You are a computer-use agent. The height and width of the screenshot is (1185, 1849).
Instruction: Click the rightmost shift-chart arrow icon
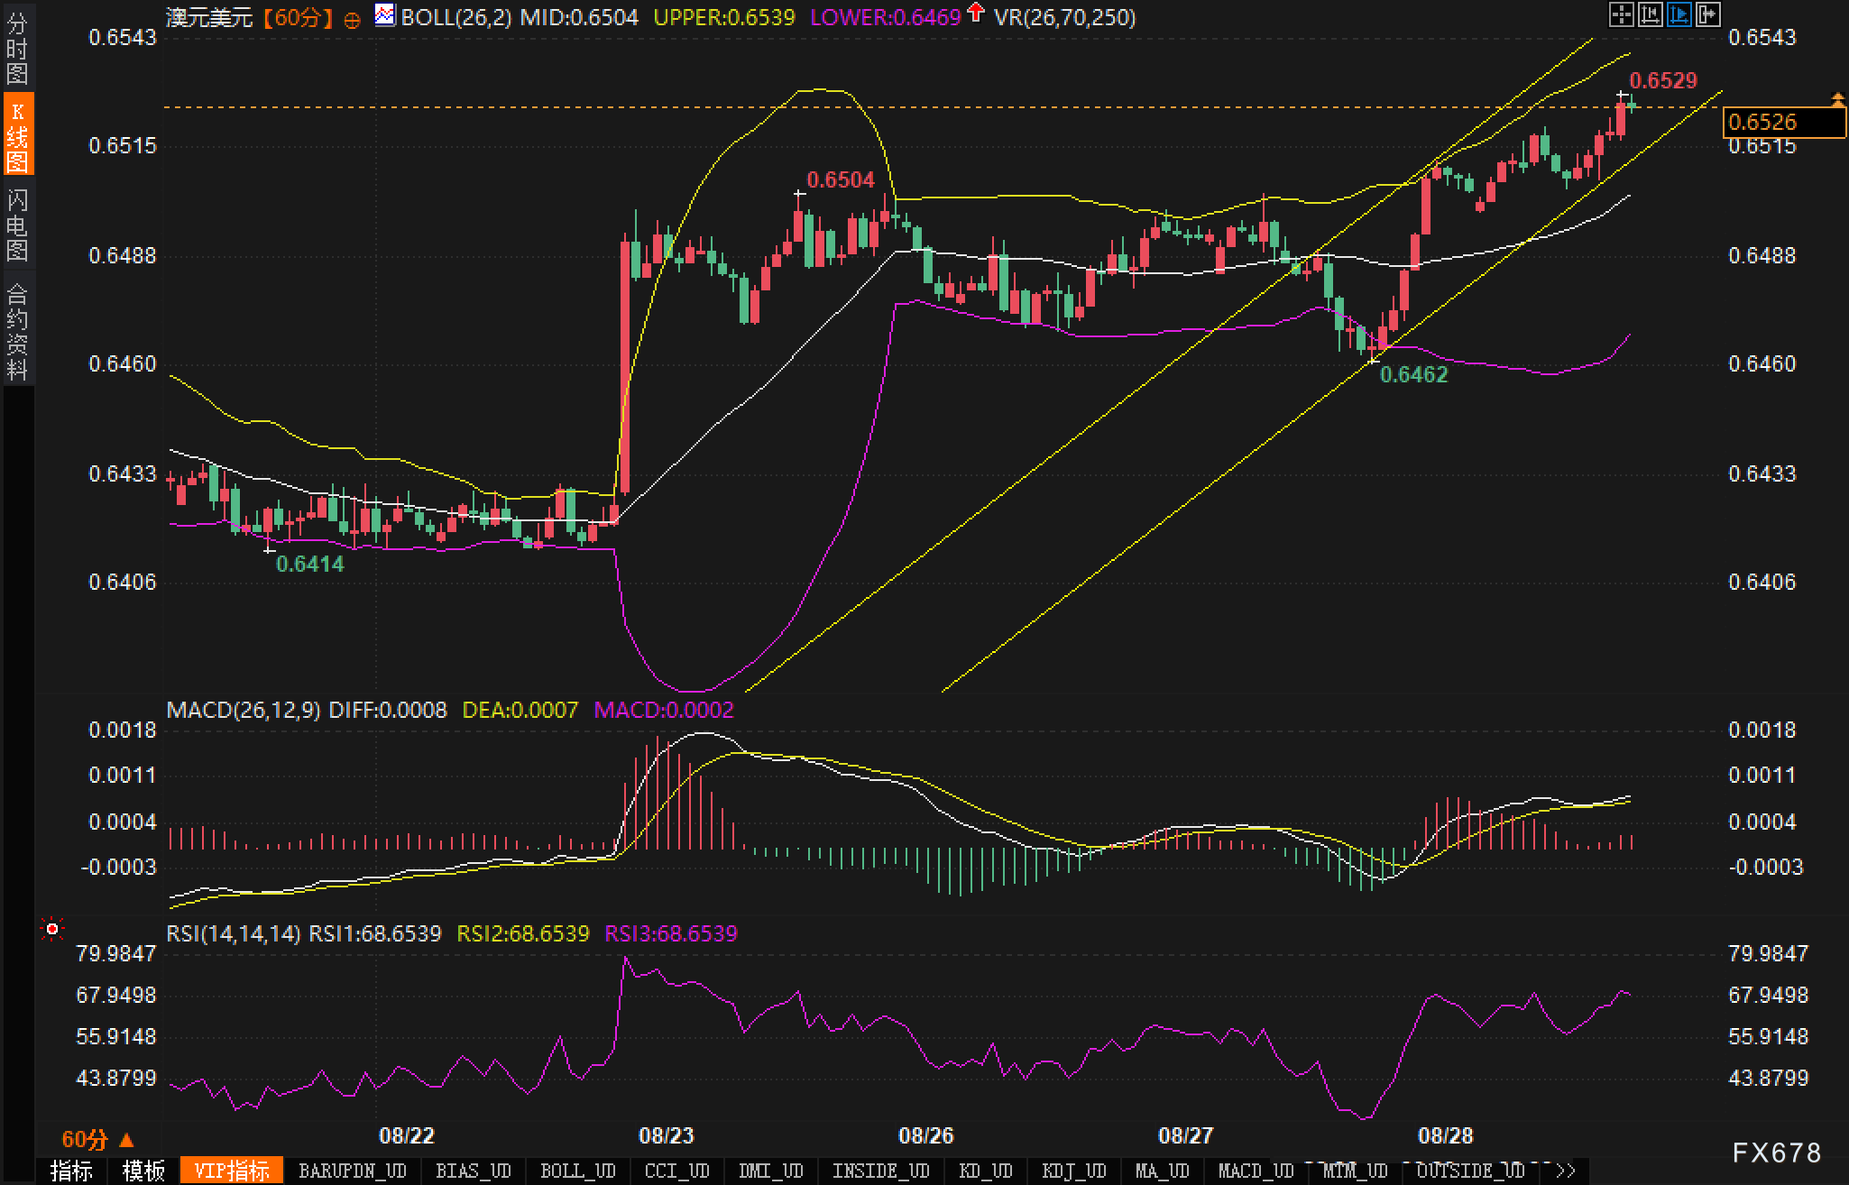pos(1707,14)
